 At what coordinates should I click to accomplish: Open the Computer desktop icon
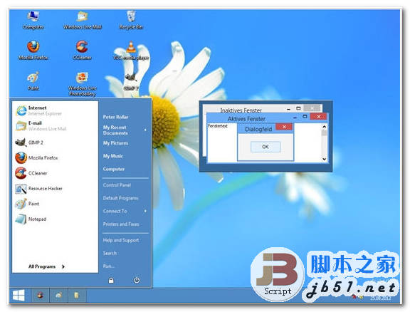33,20
